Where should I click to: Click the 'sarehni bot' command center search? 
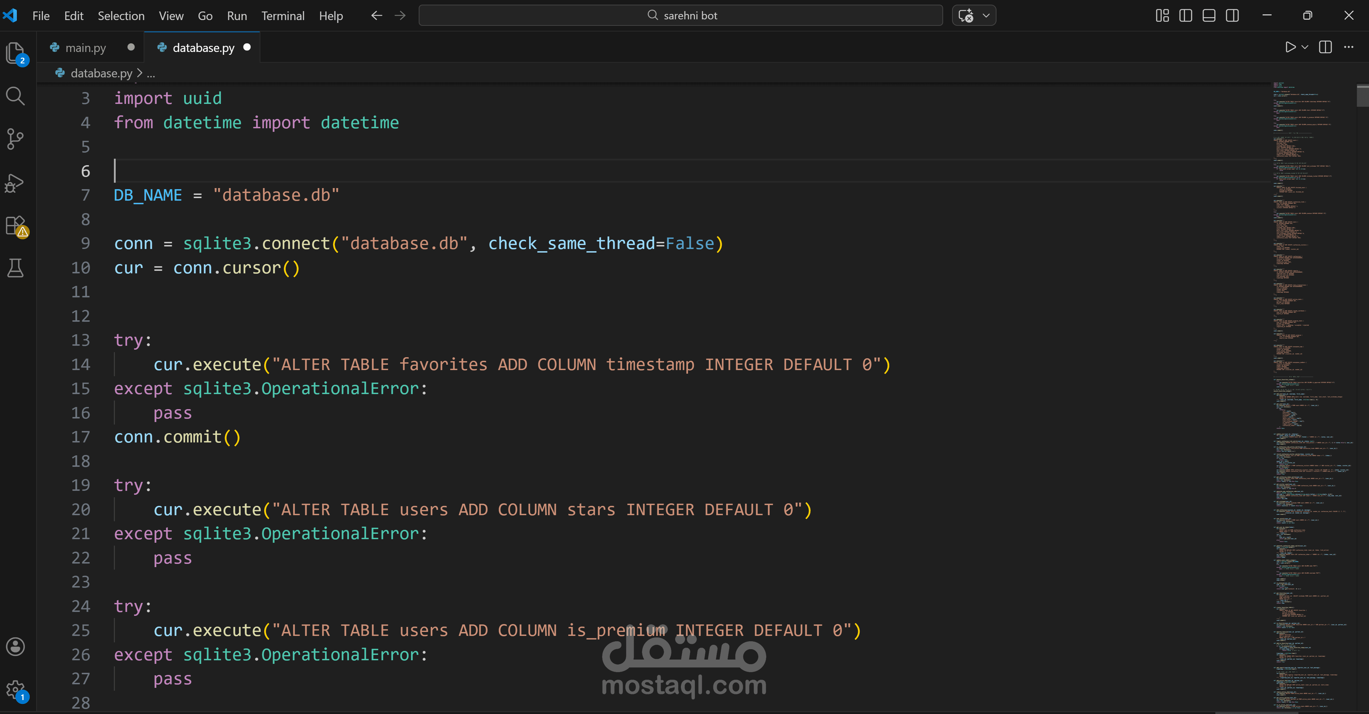681,15
